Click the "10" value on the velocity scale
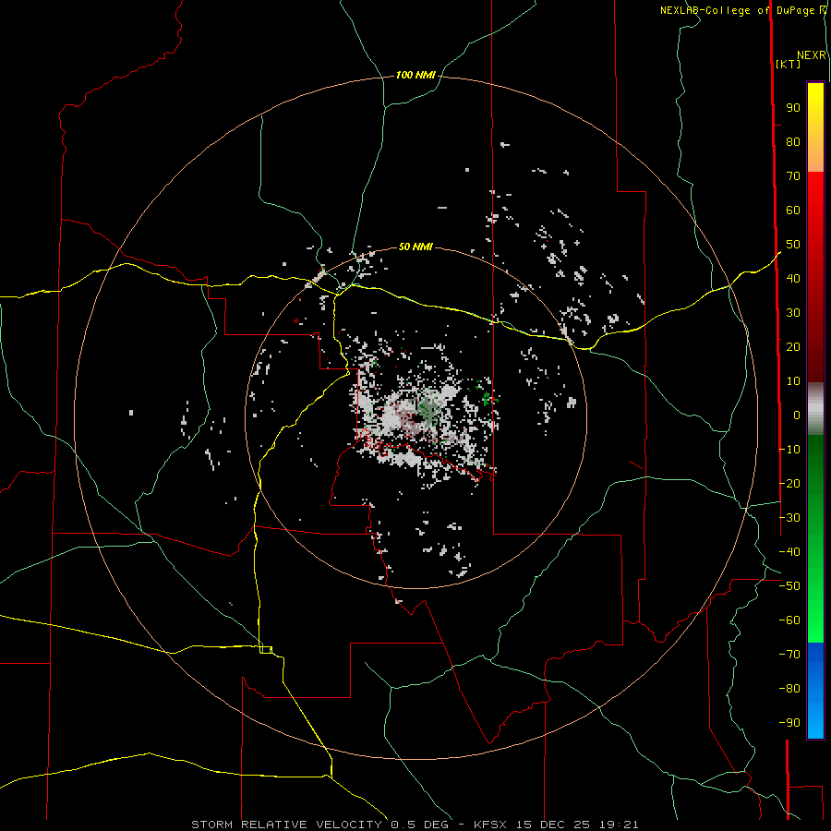The width and height of the screenshot is (831, 831). (793, 381)
